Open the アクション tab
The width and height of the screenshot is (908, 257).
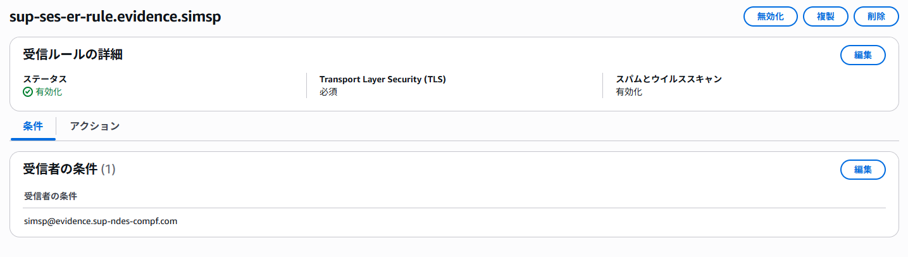click(95, 126)
